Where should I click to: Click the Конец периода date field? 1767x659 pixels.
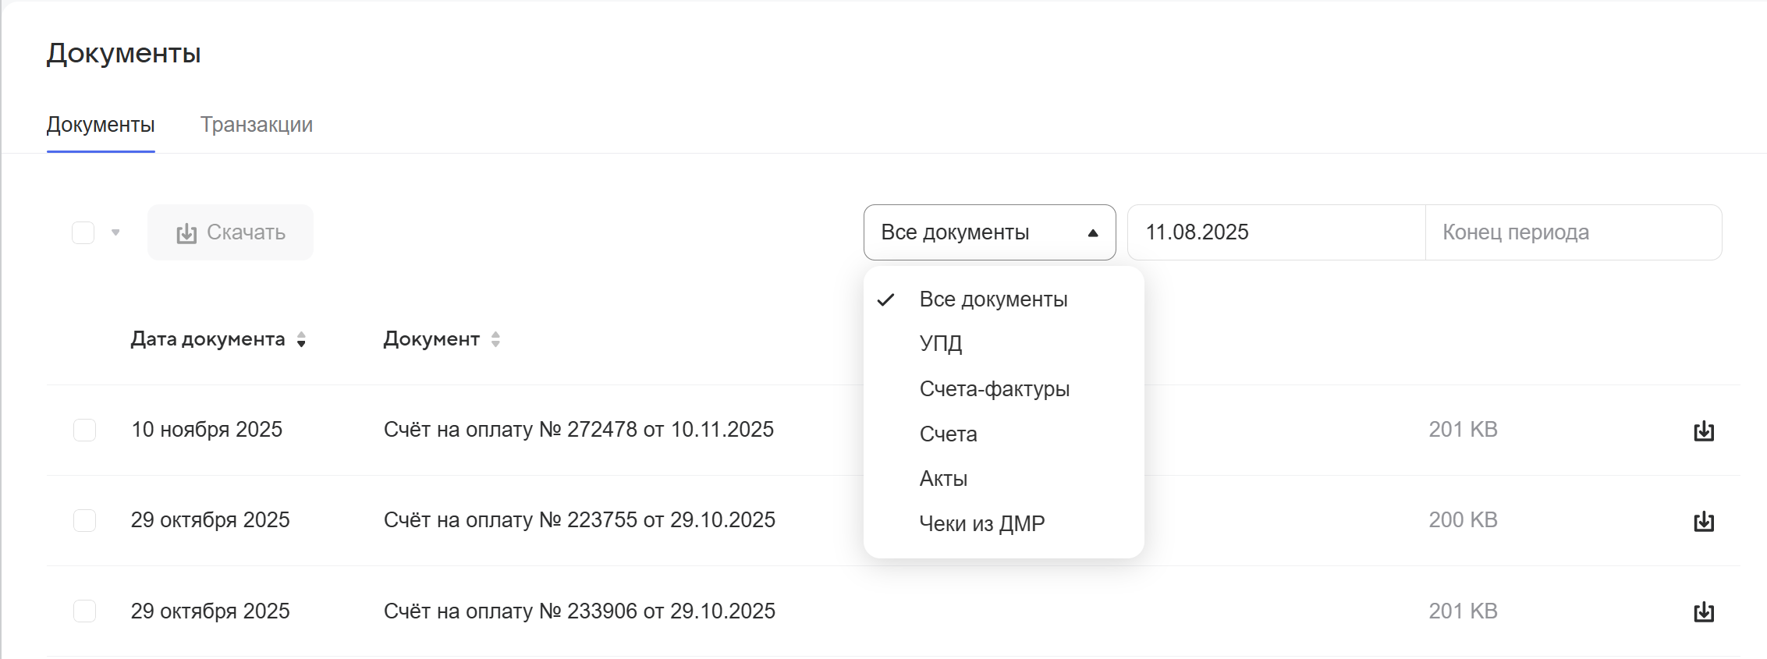tap(1572, 232)
